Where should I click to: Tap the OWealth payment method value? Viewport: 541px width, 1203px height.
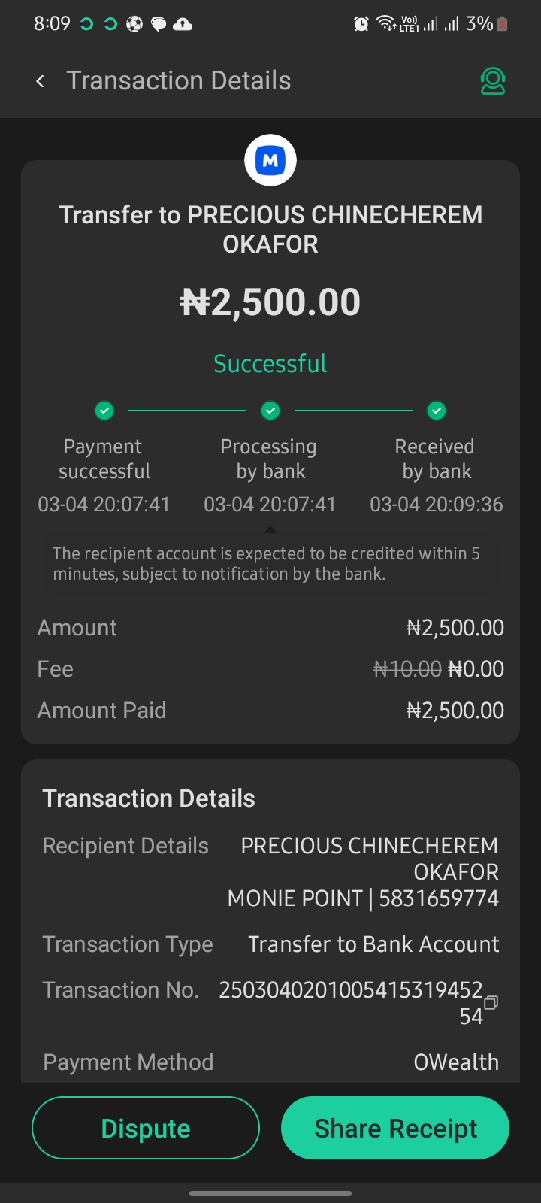click(456, 1062)
